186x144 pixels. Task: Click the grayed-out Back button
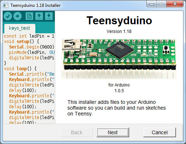(x=77, y=132)
